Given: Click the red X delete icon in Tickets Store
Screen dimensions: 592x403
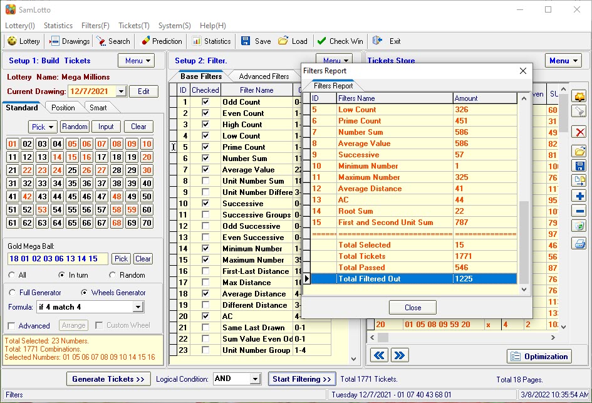Looking at the screenshot, I should click(579, 132).
